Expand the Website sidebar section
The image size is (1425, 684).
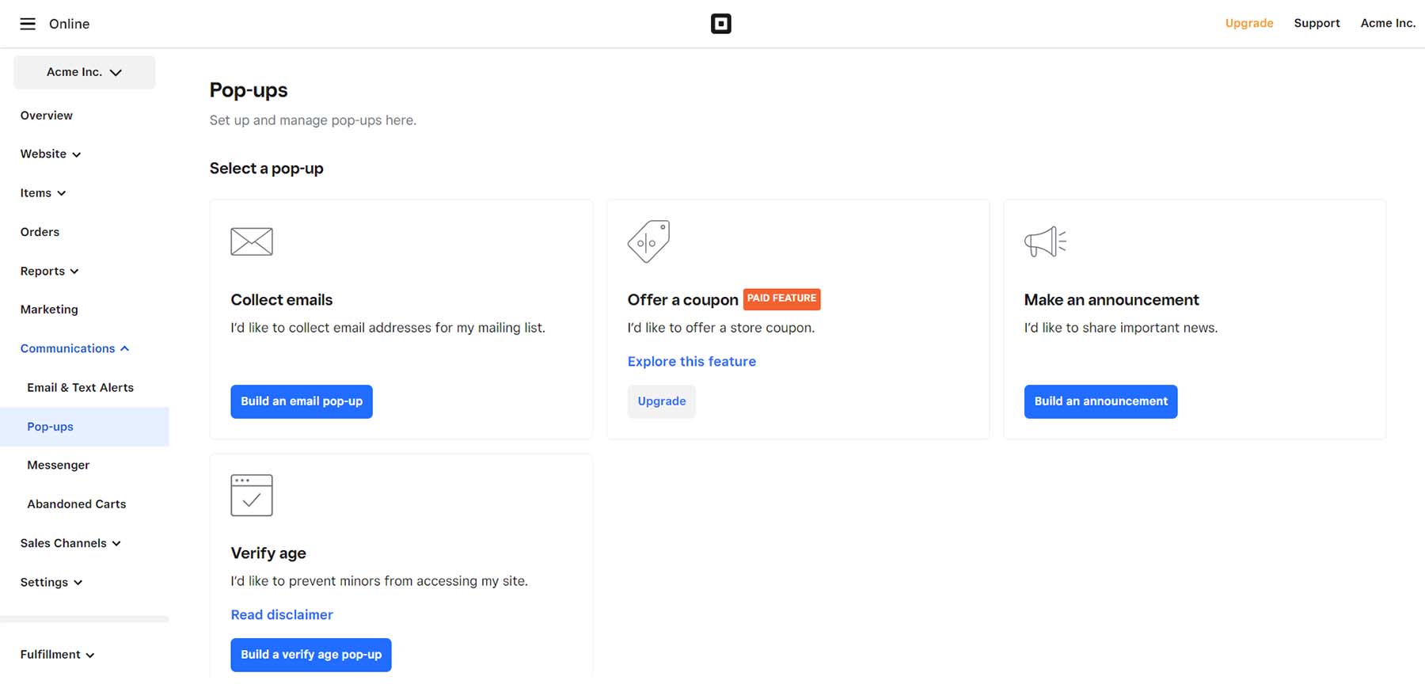click(x=51, y=154)
